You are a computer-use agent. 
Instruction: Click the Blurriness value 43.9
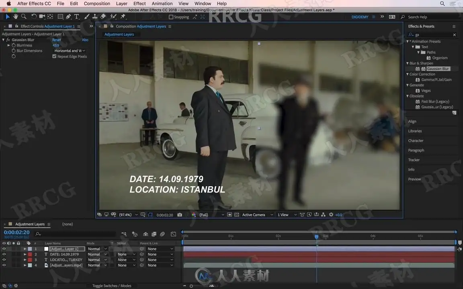(56, 45)
